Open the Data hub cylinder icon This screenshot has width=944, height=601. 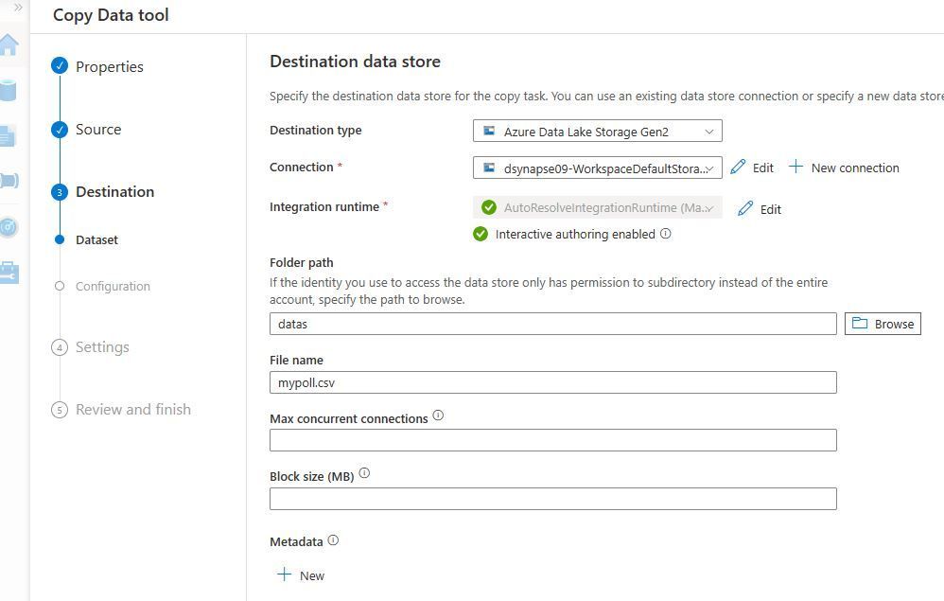9,91
